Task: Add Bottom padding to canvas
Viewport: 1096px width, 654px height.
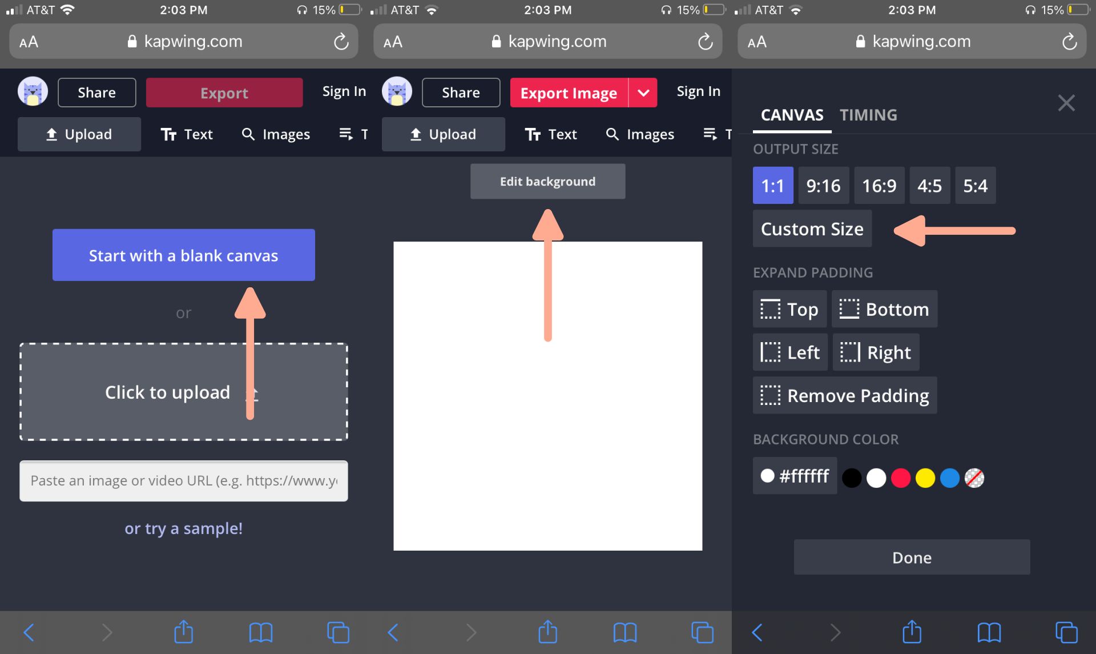Action: 884,309
